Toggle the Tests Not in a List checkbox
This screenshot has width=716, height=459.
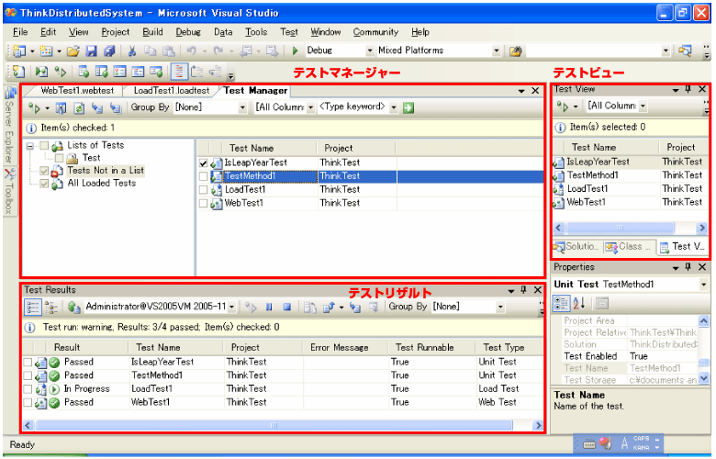(44, 172)
